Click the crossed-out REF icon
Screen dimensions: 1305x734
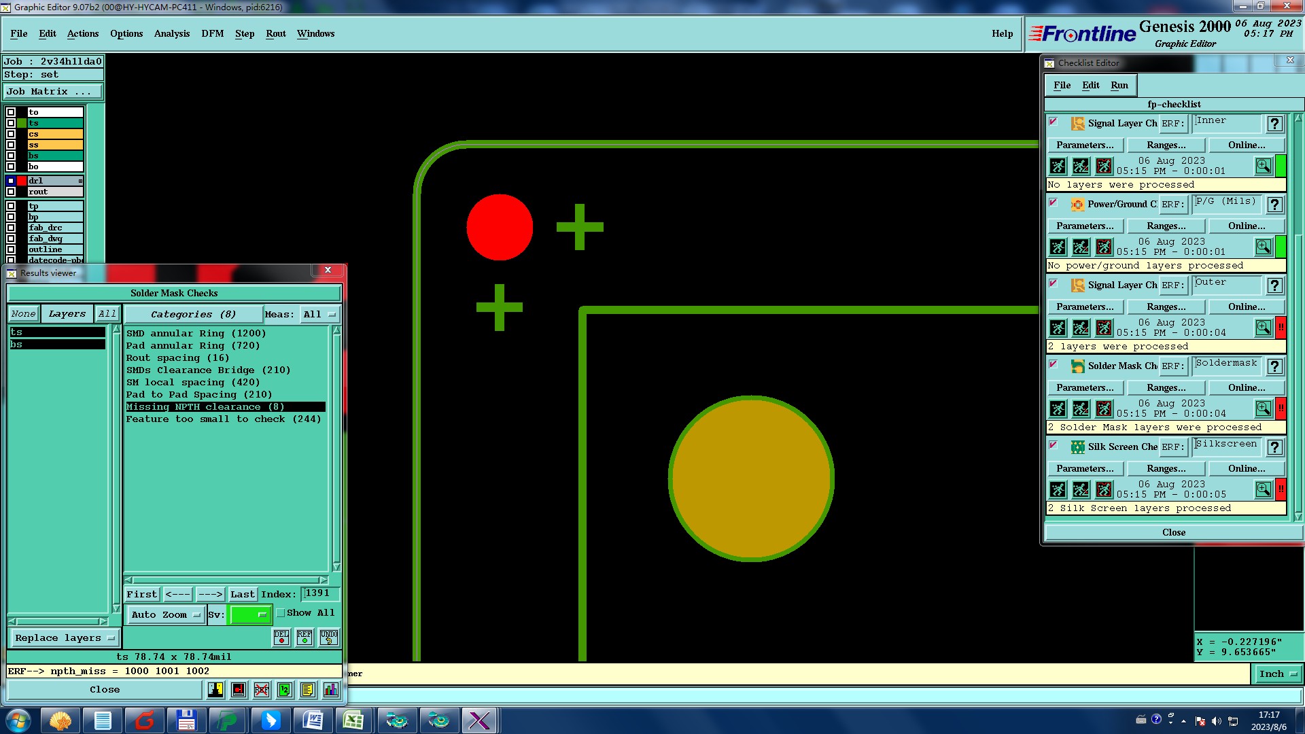[262, 690]
